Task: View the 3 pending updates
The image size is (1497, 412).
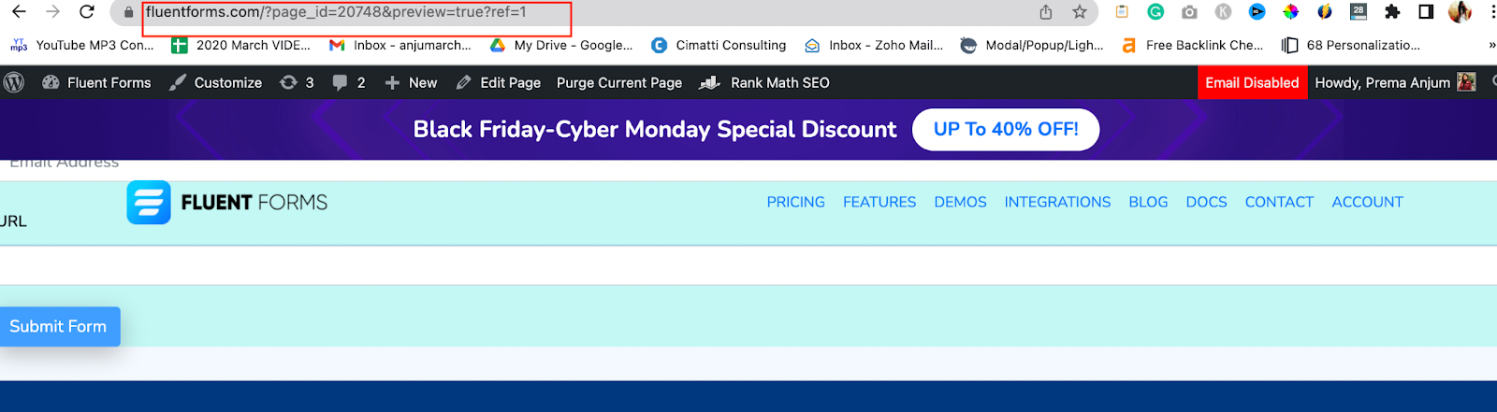Action: pos(297,82)
